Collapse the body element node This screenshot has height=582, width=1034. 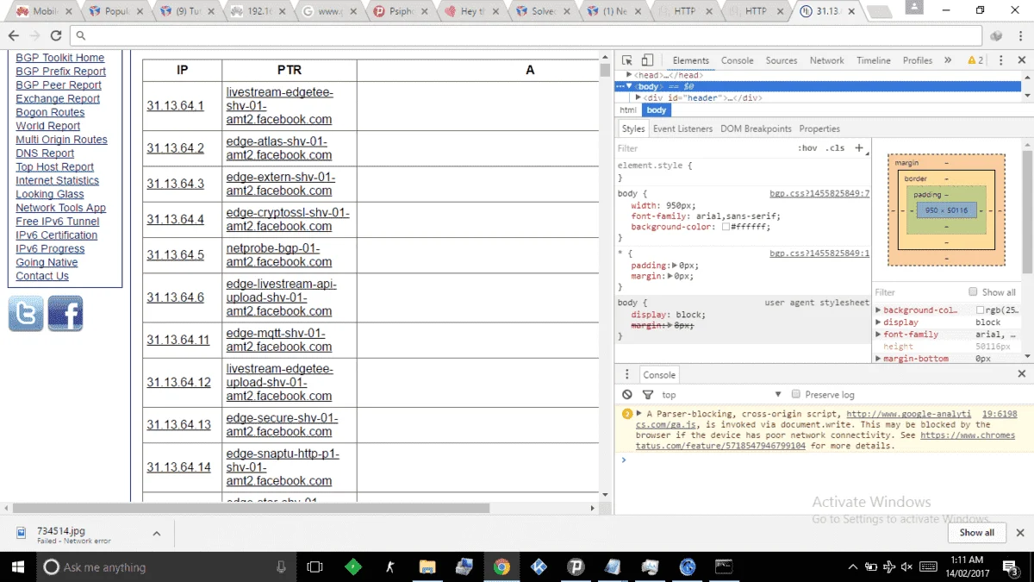[x=629, y=87]
